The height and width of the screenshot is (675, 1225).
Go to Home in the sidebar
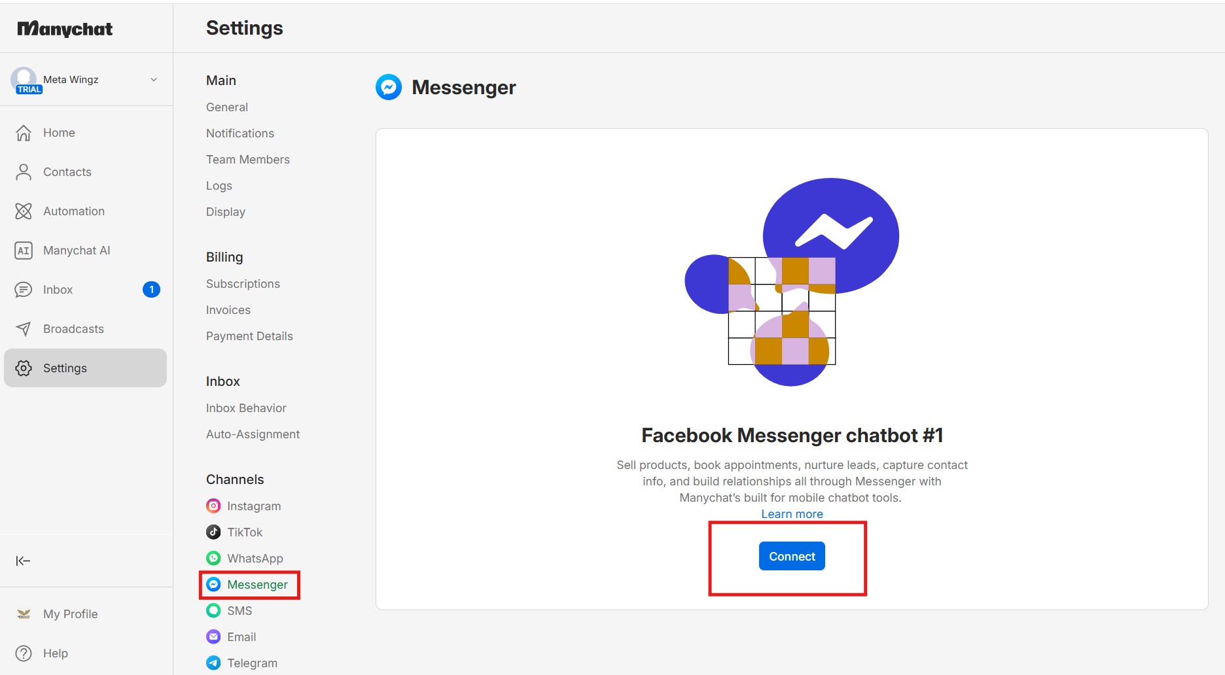click(85, 133)
